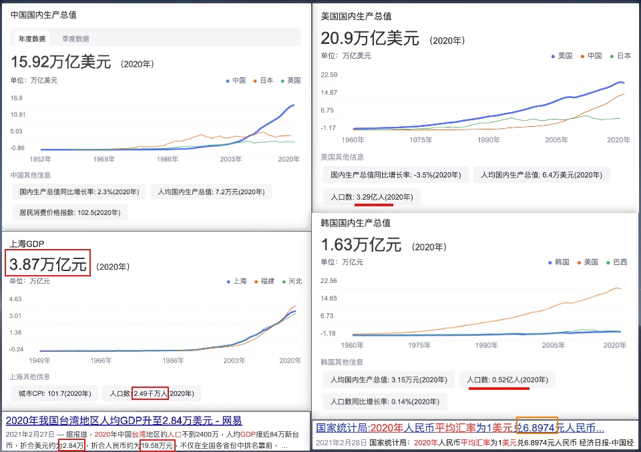Viewport: 641px width, 452px height.
Task: Click the 城市CPI 101.7 chip
Action: 55,394
